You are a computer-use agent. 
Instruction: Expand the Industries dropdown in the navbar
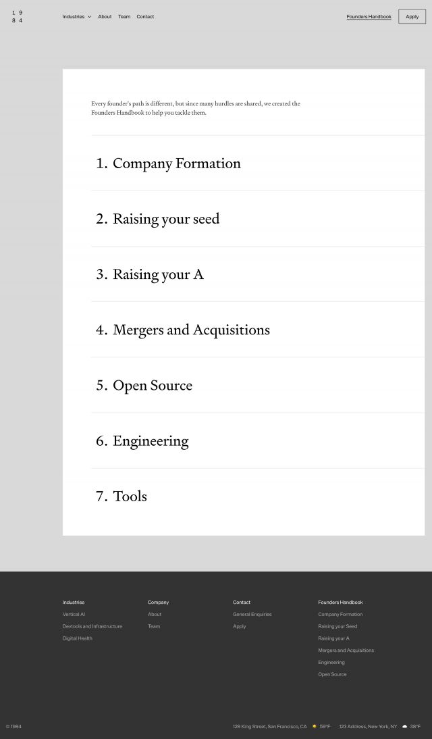point(76,17)
